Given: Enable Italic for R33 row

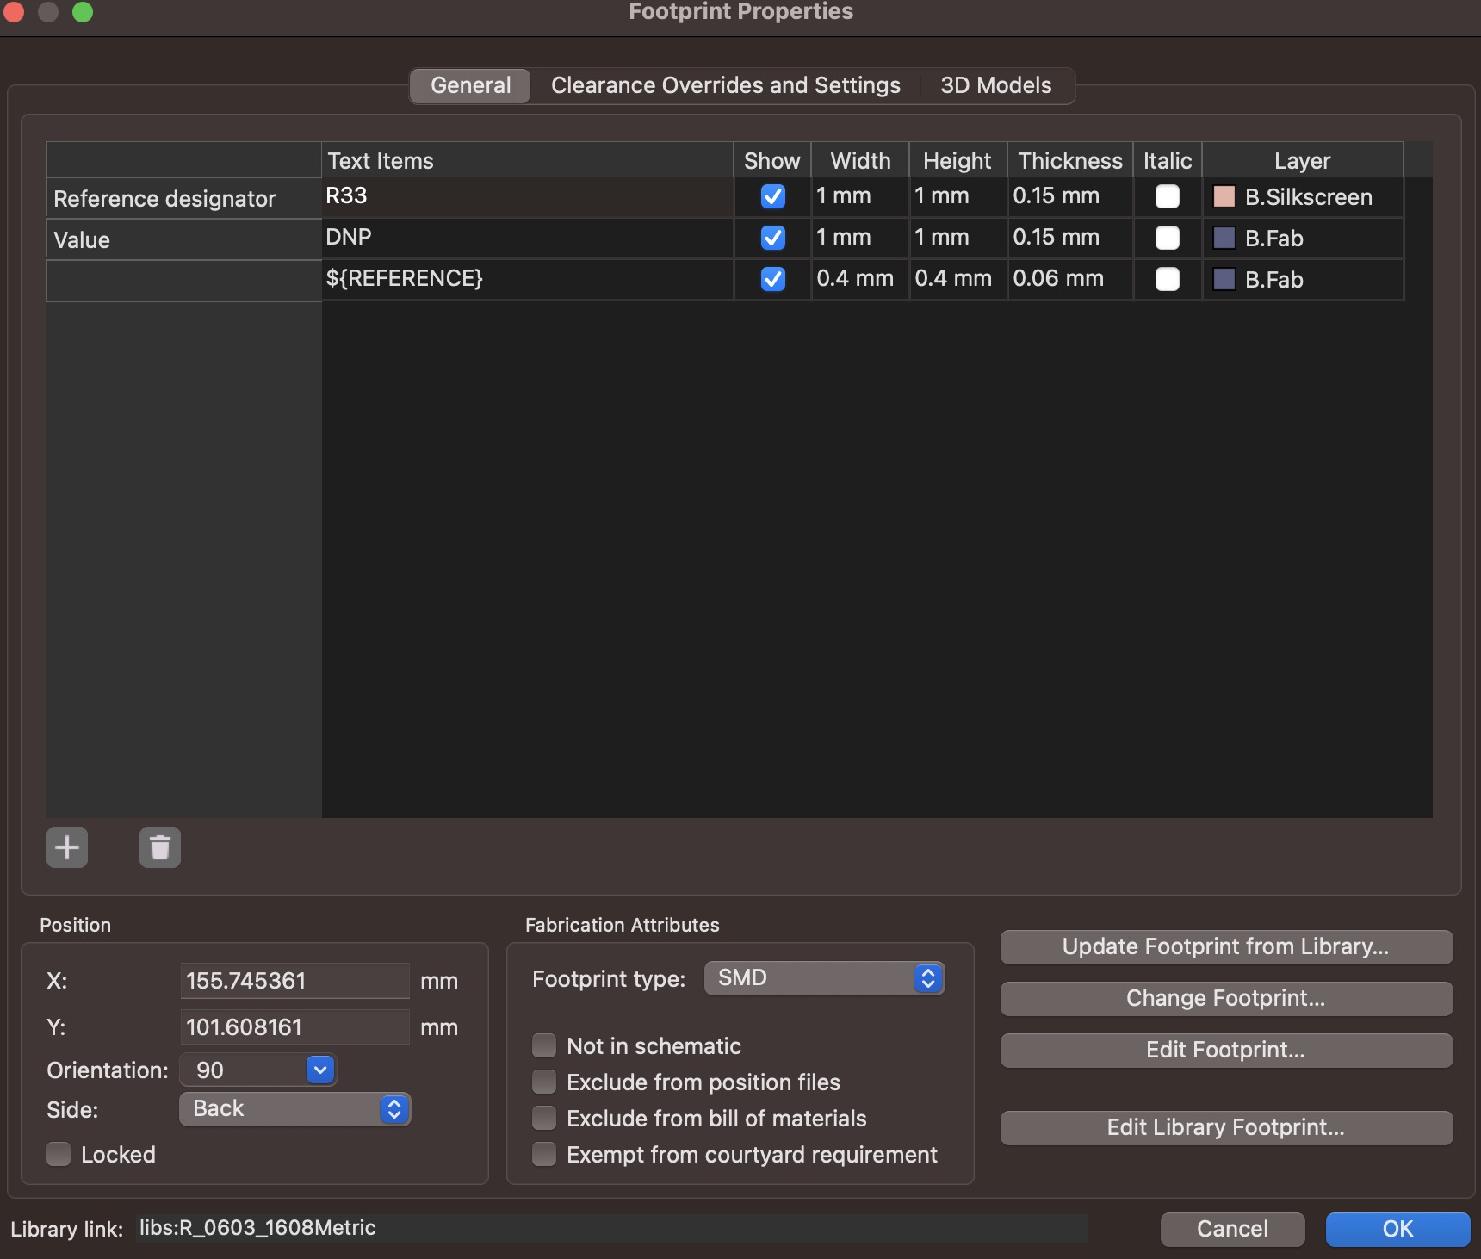Looking at the screenshot, I should tap(1168, 196).
